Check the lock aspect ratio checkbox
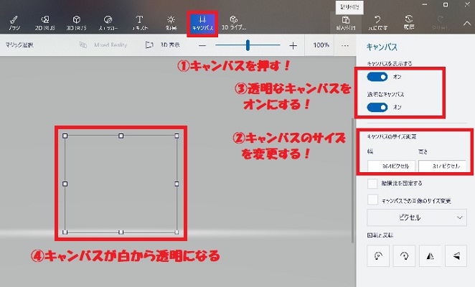 [372, 184]
